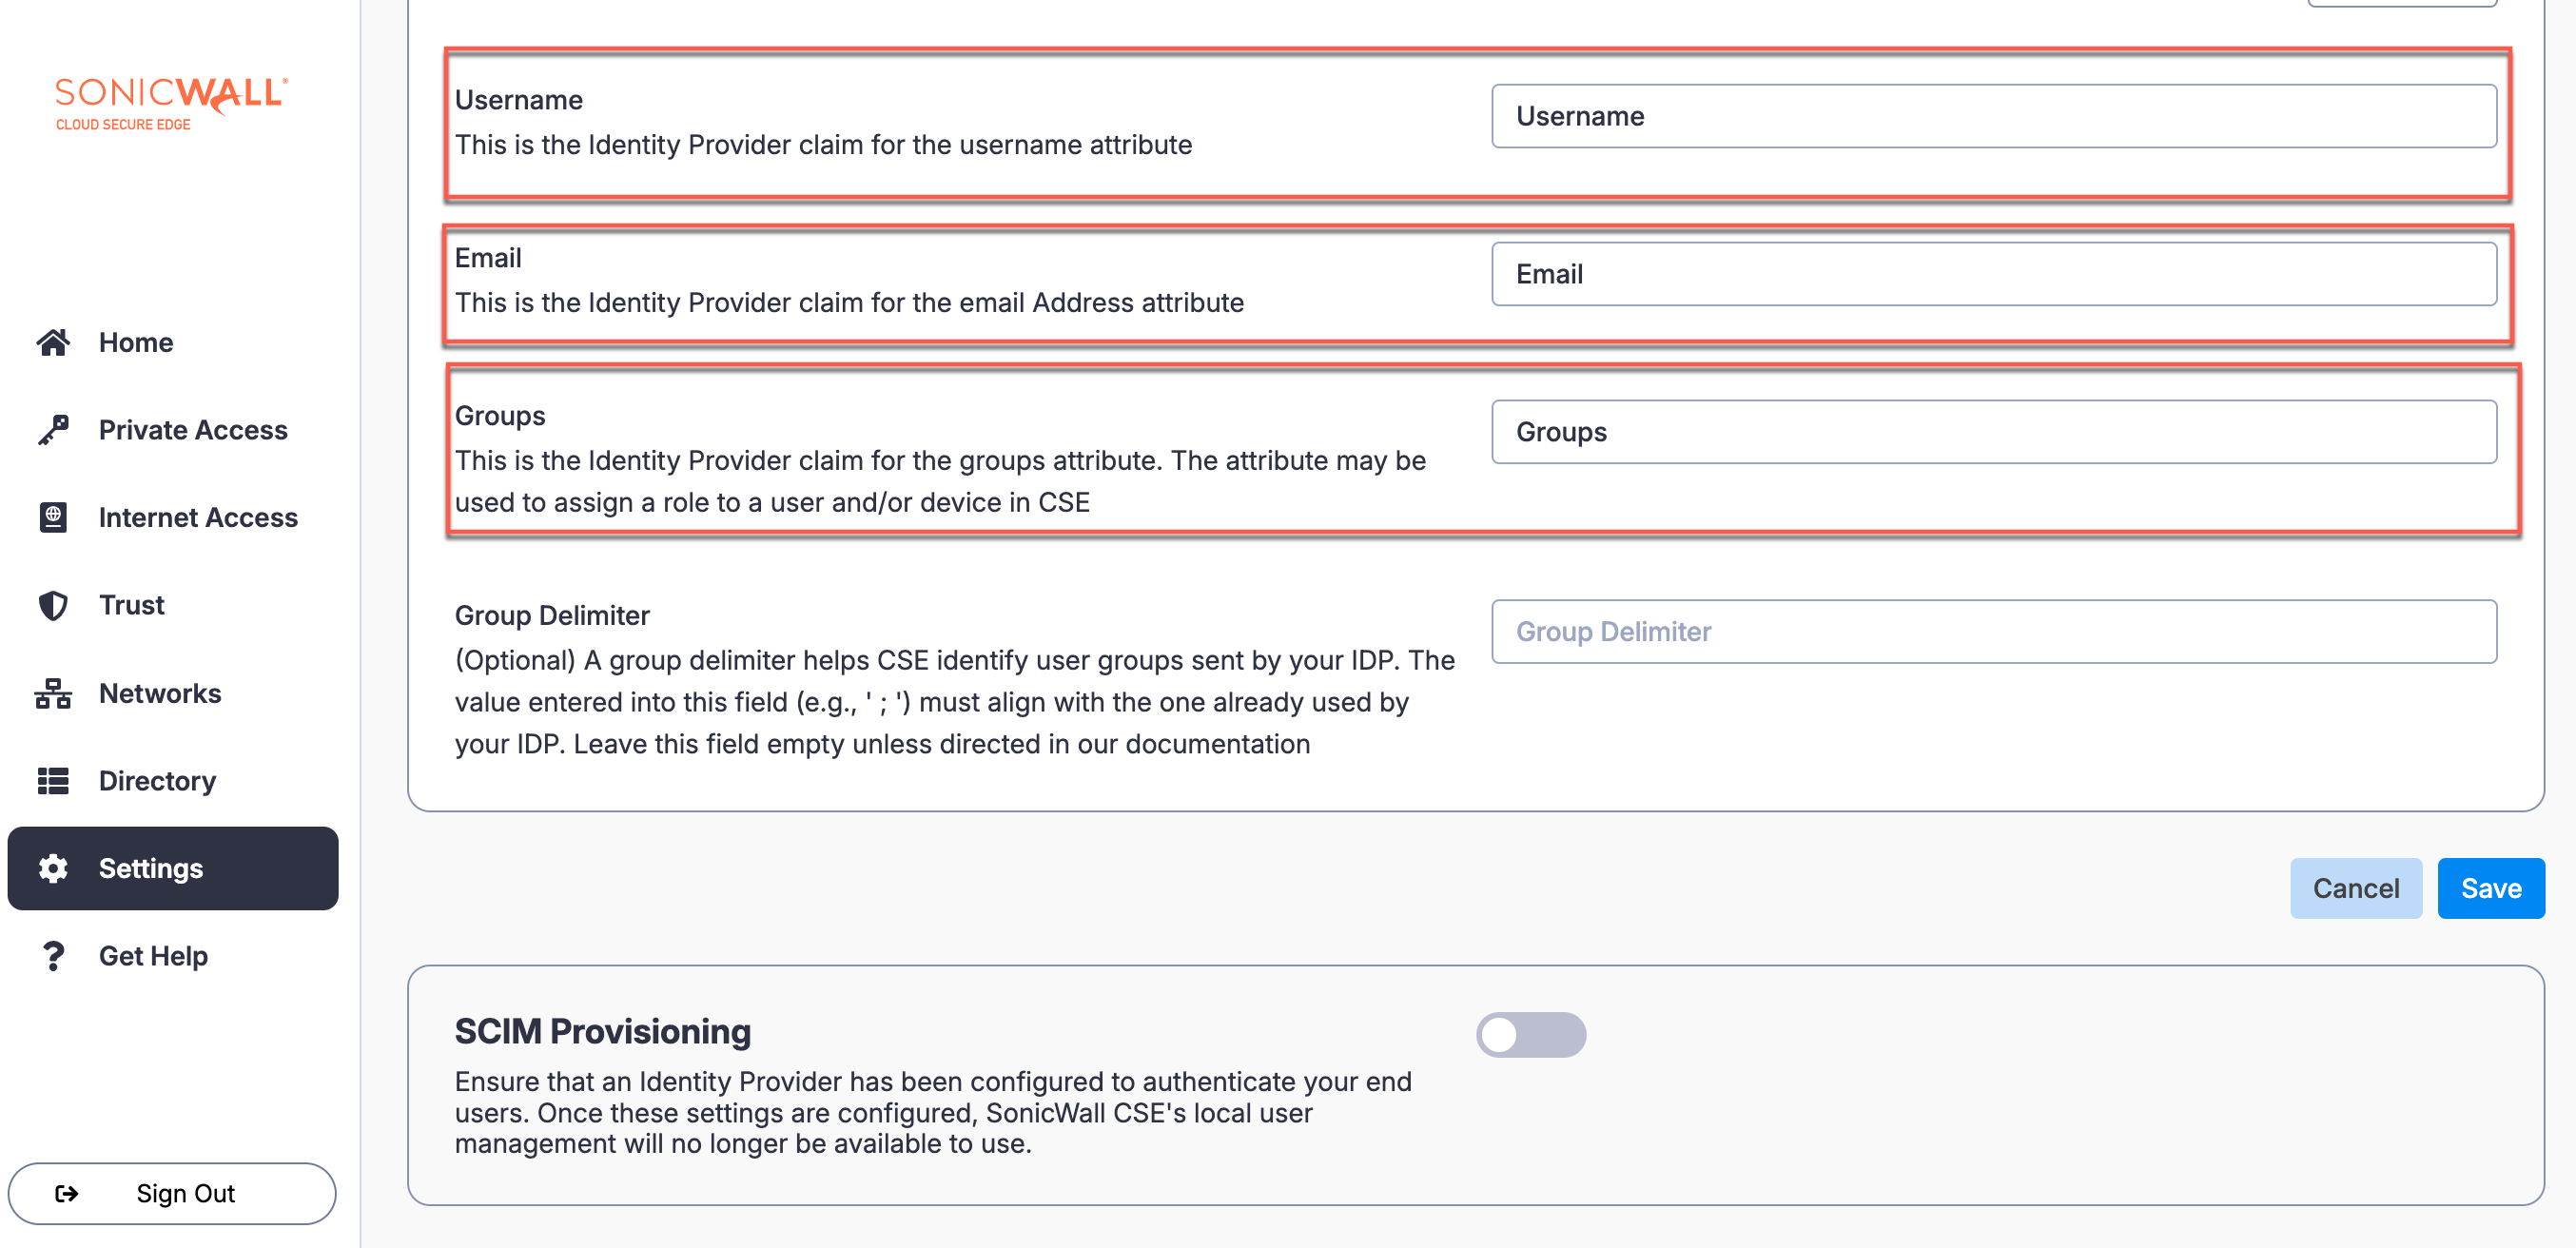Click the Directory list icon
2576x1248 pixels.
click(53, 781)
